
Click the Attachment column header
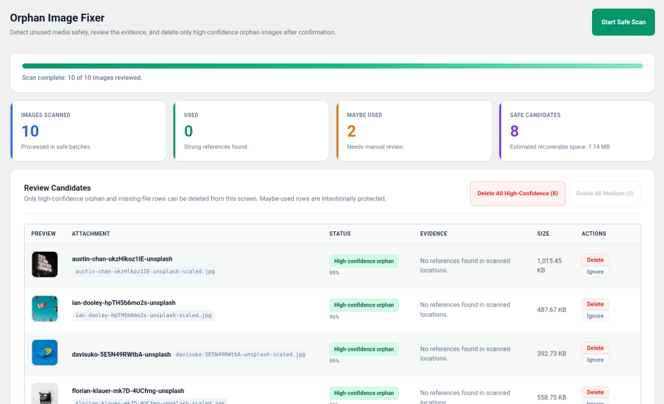coord(91,233)
